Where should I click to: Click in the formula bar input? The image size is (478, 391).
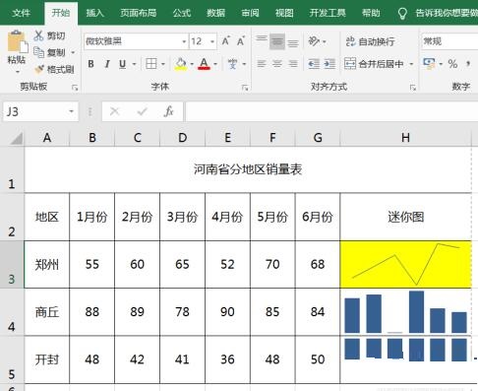331,111
